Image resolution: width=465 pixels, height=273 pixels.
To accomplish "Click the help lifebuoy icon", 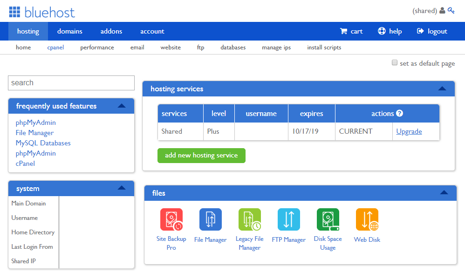I will (382, 31).
